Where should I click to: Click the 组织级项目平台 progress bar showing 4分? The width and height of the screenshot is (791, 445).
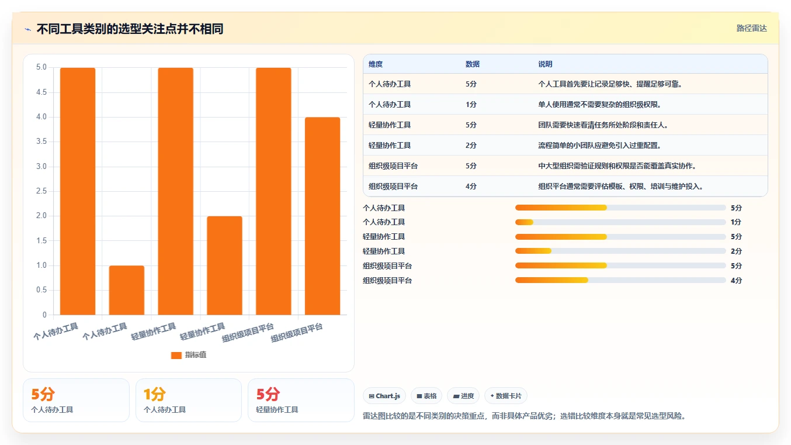click(x=620, y=281)
